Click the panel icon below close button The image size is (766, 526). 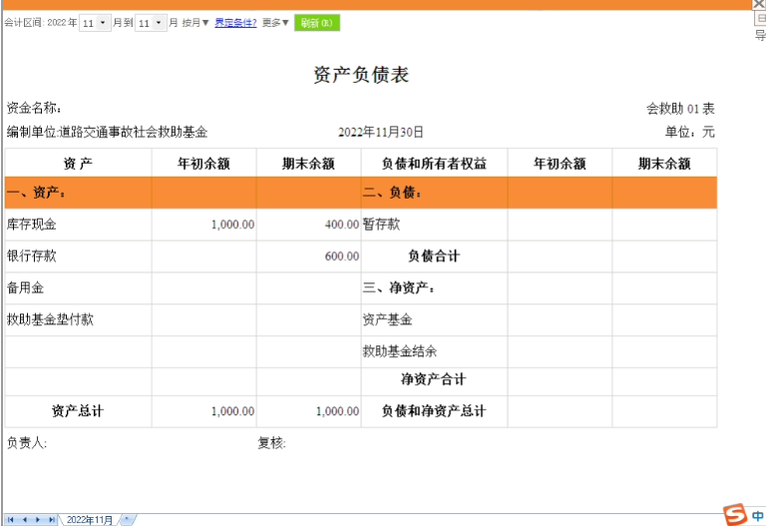(760, 19)
